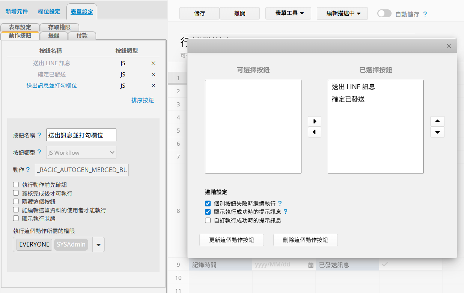Move selected button up with the up arrow
Image resolution: width=464 pixels, height=293 pixels.
(x=437, y=121)
